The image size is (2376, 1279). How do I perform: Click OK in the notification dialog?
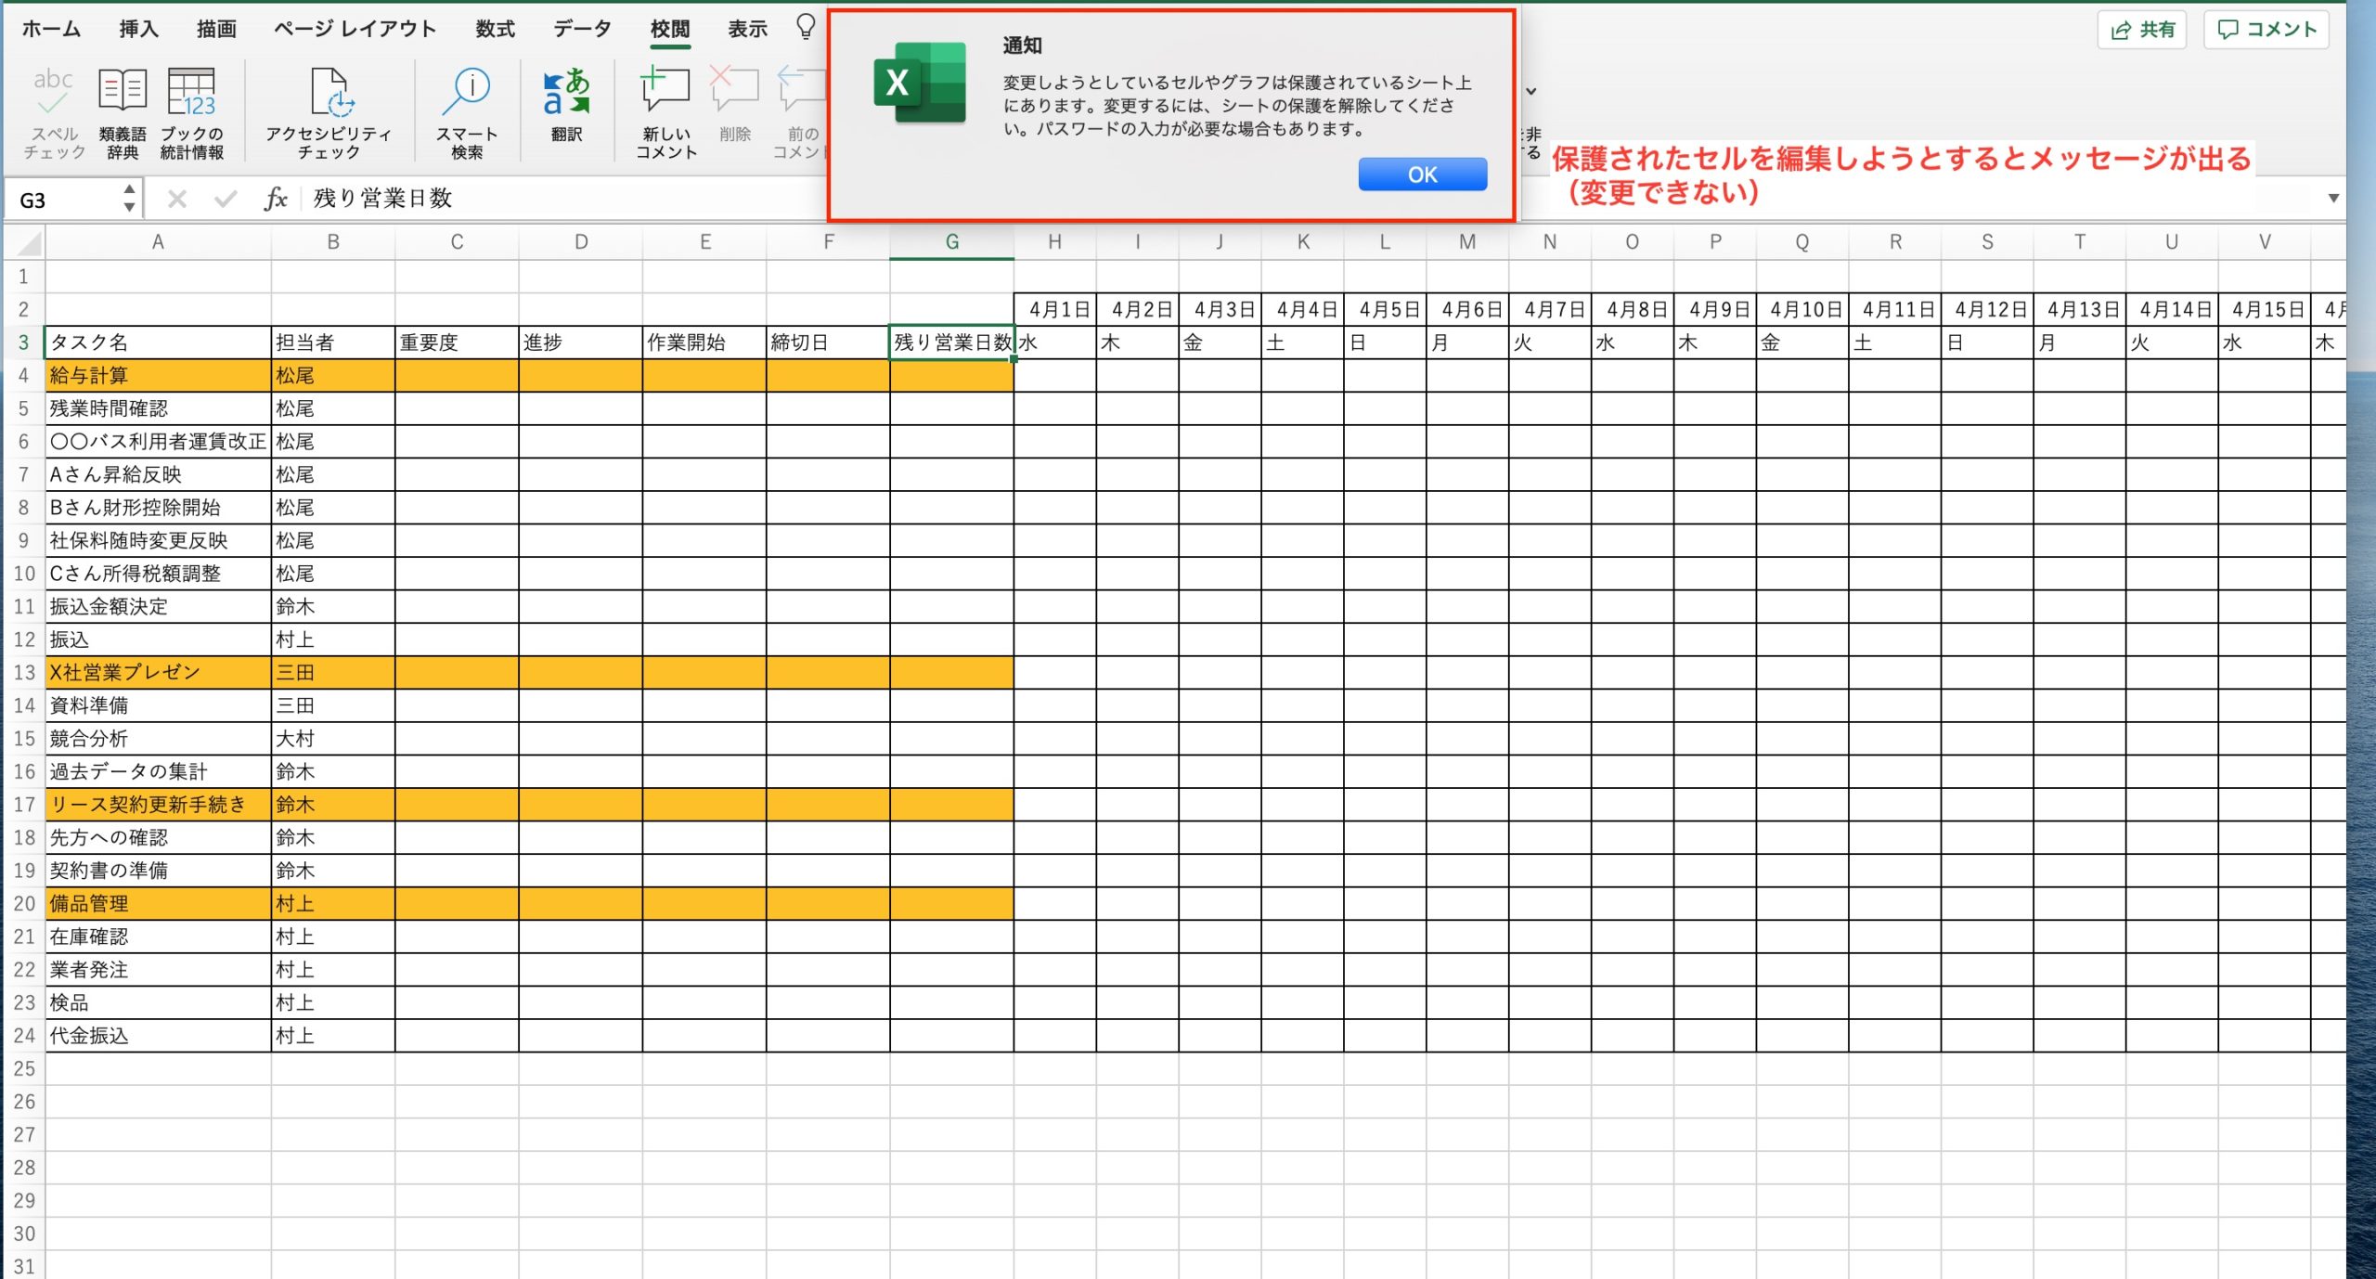pos(1422,174)
